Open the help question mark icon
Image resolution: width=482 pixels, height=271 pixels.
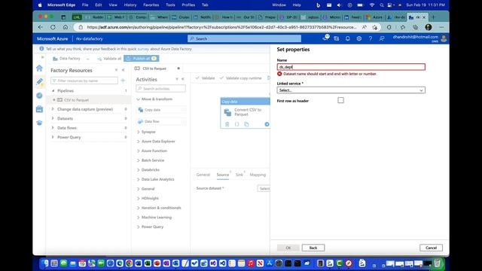coord(370,38)
